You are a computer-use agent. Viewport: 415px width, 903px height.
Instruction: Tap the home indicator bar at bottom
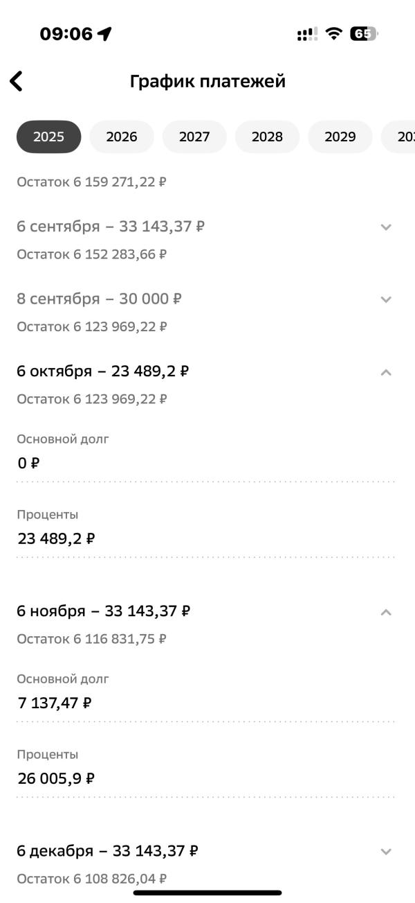click(207, 893)
